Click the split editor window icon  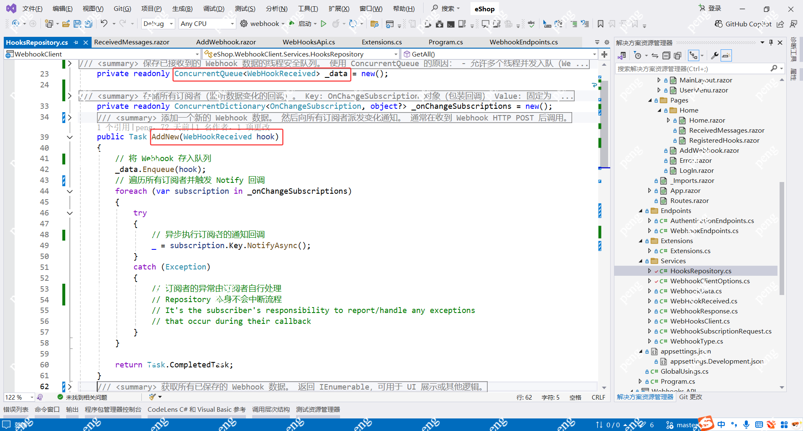pyautogui.click(x=604, y=54)
